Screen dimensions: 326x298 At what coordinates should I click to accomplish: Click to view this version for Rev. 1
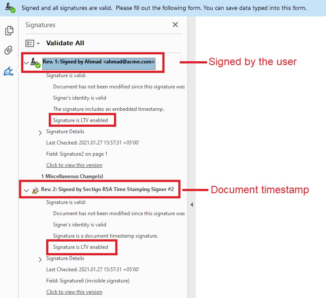pyautogui.click(x=74, y=165)
